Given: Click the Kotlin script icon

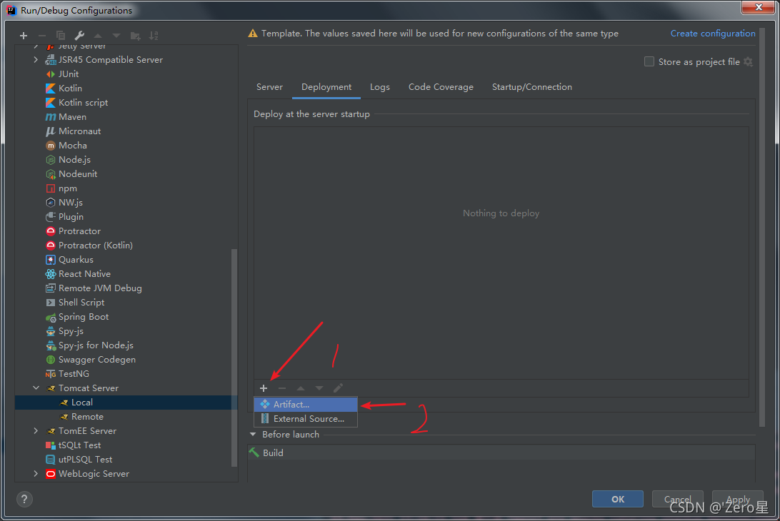Looking at the screenshot, I should [x=50, y=102].
